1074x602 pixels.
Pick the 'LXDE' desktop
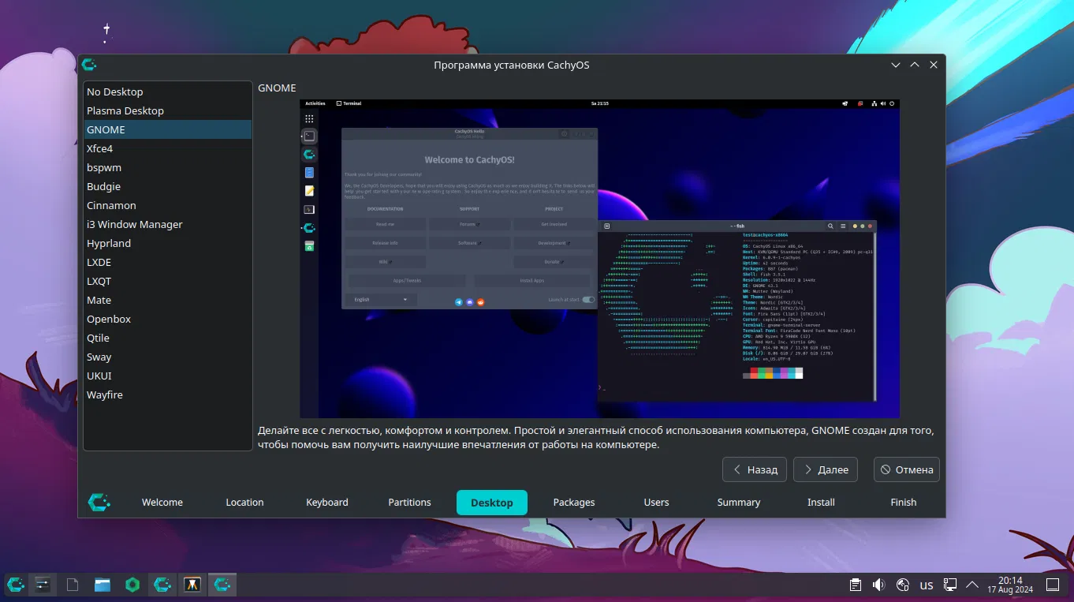tap(168, 262)
